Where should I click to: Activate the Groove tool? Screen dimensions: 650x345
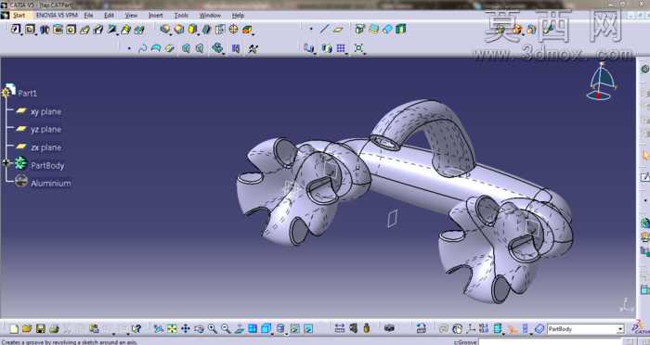pyautogui.click(x=58, y=30)
